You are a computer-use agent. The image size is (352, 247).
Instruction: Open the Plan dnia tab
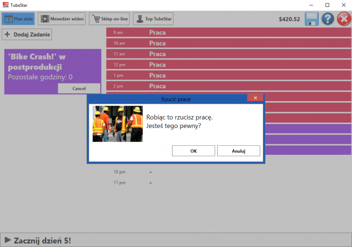(18, 19)
